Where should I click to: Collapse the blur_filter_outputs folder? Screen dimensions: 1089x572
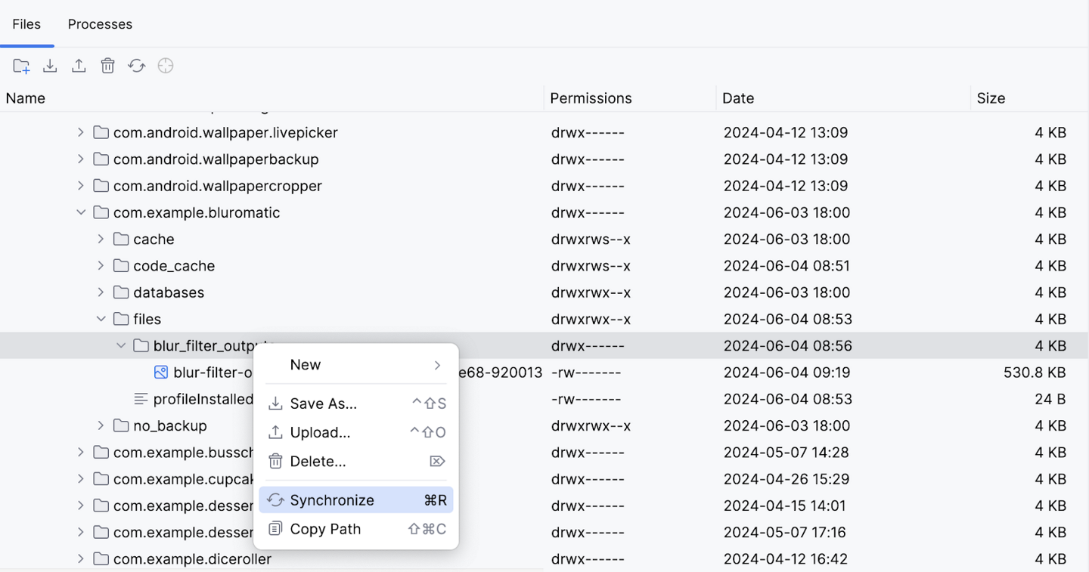coord(121,346)
